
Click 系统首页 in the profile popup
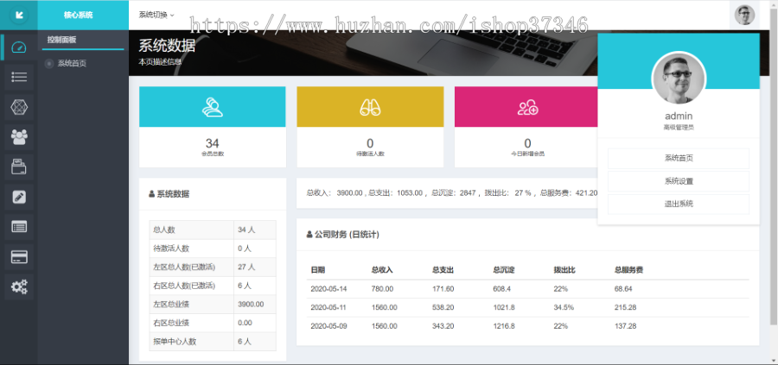point(679,159)
